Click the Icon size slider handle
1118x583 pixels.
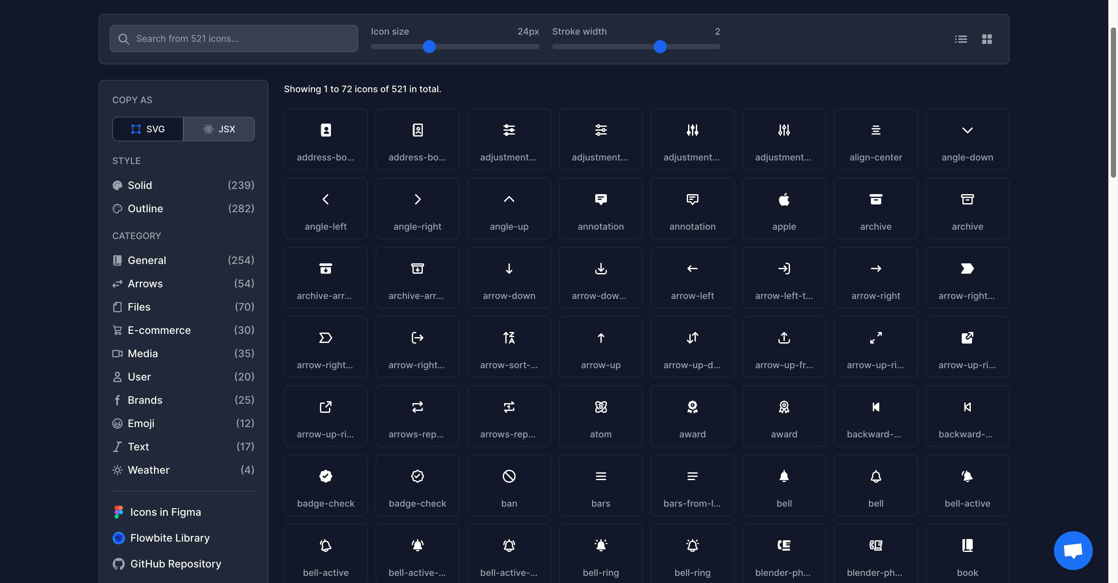[x=429, y=47]
